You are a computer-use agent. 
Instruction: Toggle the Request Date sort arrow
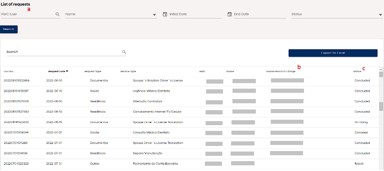tap(67, 71)
